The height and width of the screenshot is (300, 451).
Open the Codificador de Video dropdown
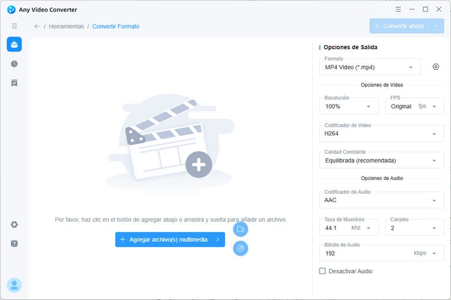[x=382, y=133]
